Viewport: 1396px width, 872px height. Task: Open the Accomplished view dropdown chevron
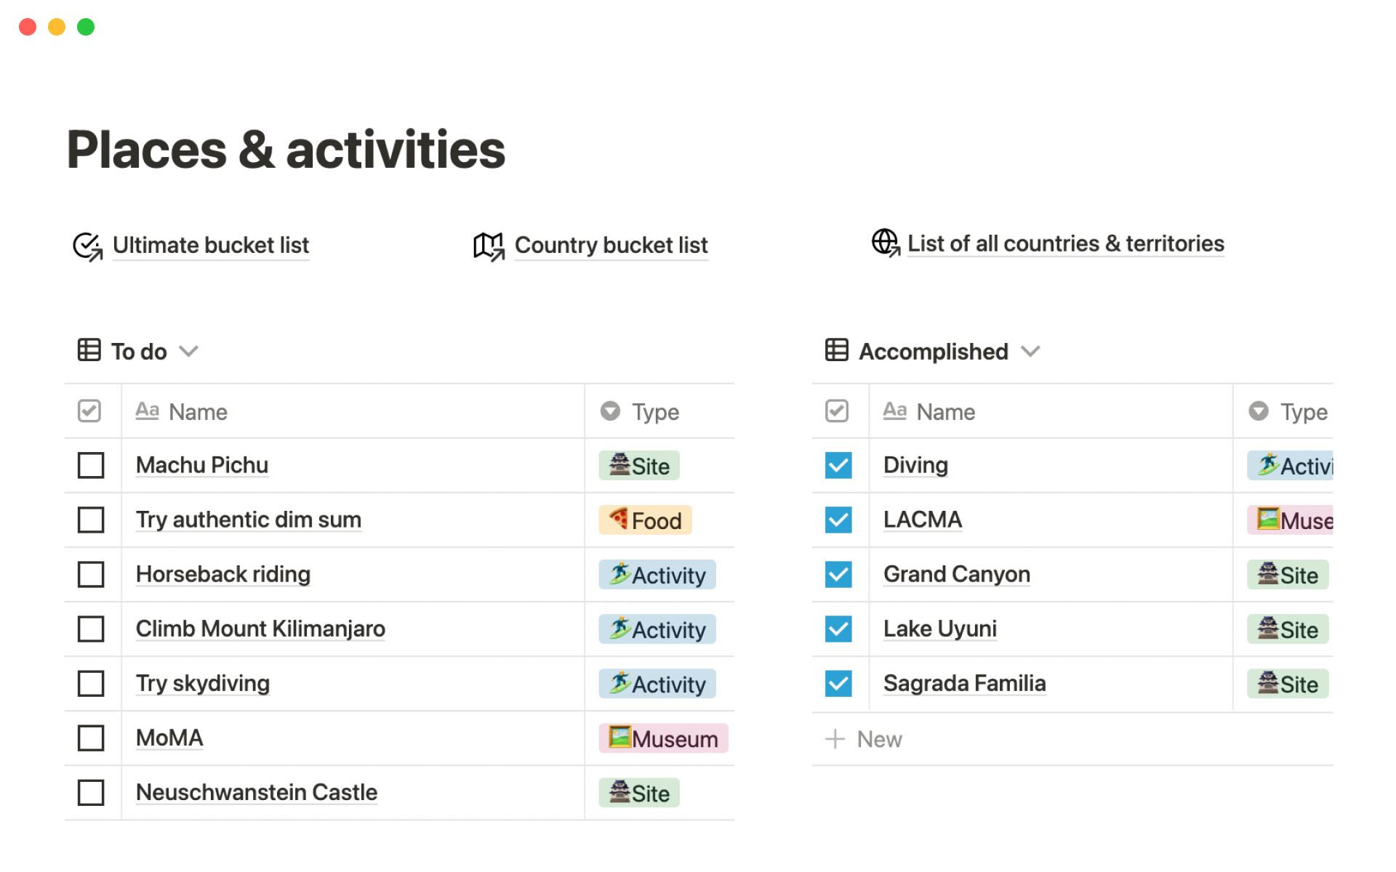pyautogui.click(x=1030, y=352)
